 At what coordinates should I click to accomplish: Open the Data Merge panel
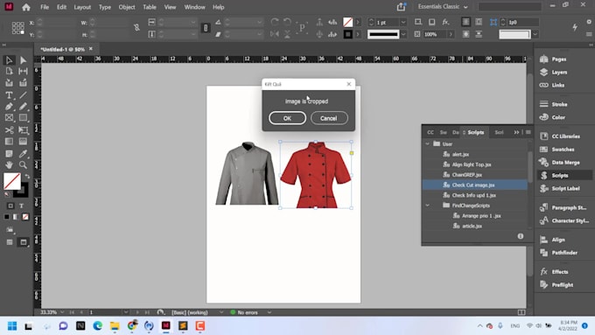pyautogui.click(x=560, y=163)
